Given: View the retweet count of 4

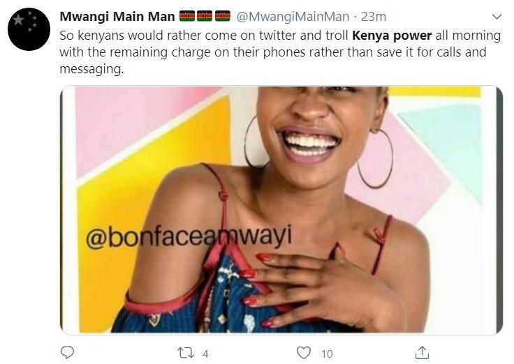Looking at the screenshot, I should click(205, 354).
